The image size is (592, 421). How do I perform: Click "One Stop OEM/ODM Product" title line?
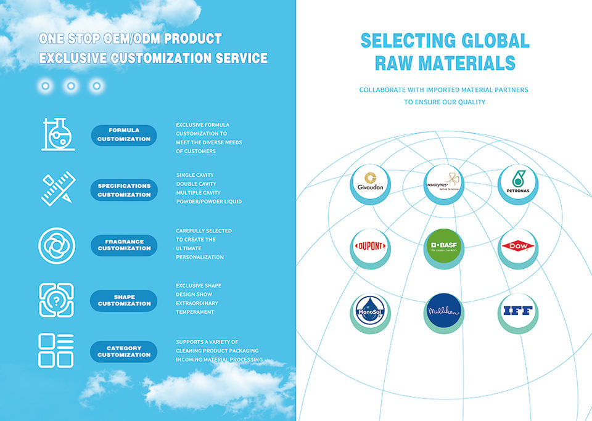pyautogui.click(x=130, y=38)
